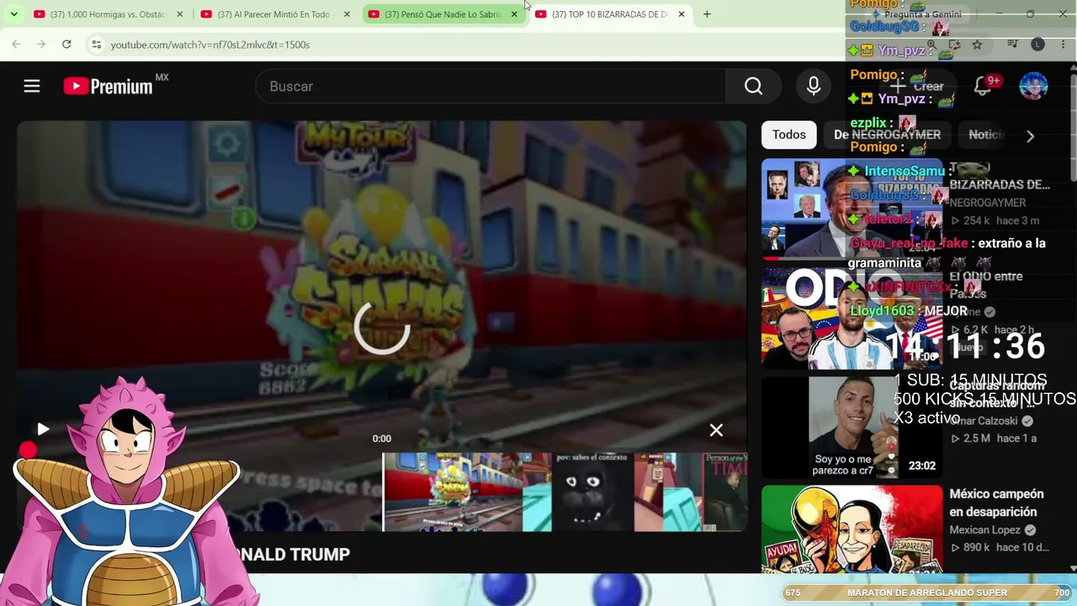Open TOP 10 BIZARRADAS recommended thumbnail
Screen dimensions: 1077x606
(x=852, y=208)
